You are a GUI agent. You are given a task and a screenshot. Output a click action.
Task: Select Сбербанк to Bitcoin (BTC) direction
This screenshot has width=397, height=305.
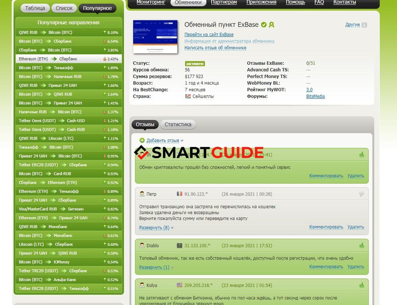point(69,50)
